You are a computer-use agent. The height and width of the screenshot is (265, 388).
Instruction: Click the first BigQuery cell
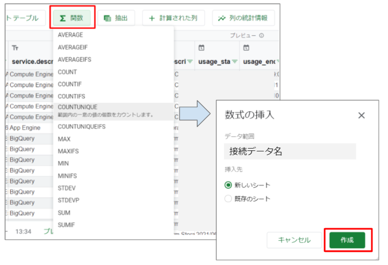(22, 138)
